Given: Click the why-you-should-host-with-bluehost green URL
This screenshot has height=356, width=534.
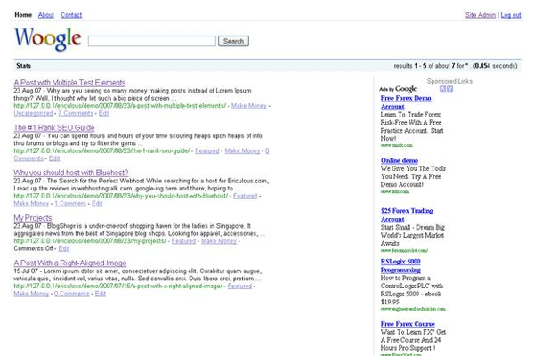Looking at the screenshot, I should point(120,196).
